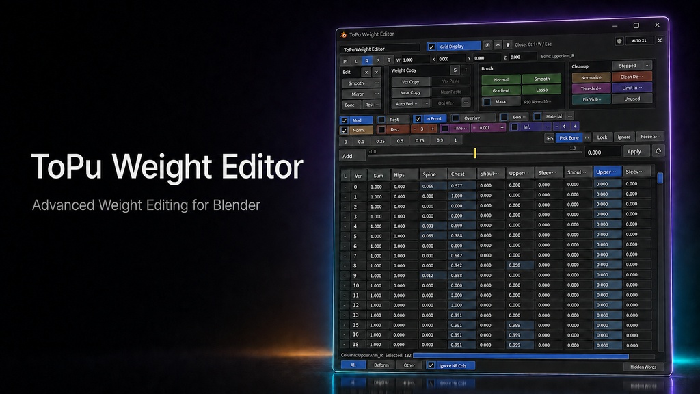
Task: Open options dots next to Mirror
Action: click(377, 93)
